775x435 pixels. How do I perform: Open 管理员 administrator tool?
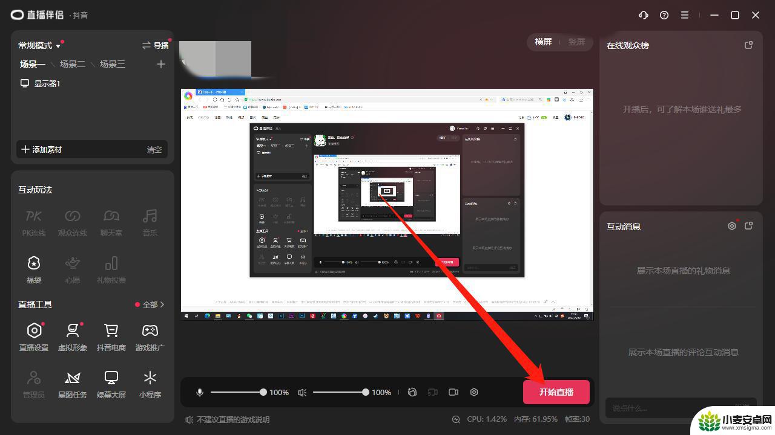pyautogui.click(x=34, y=384)
